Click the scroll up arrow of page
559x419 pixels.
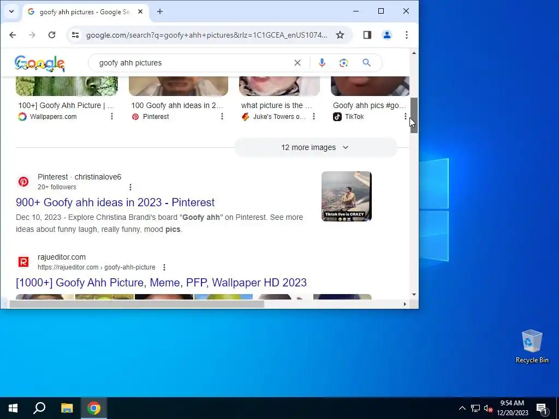click(414, 53)
